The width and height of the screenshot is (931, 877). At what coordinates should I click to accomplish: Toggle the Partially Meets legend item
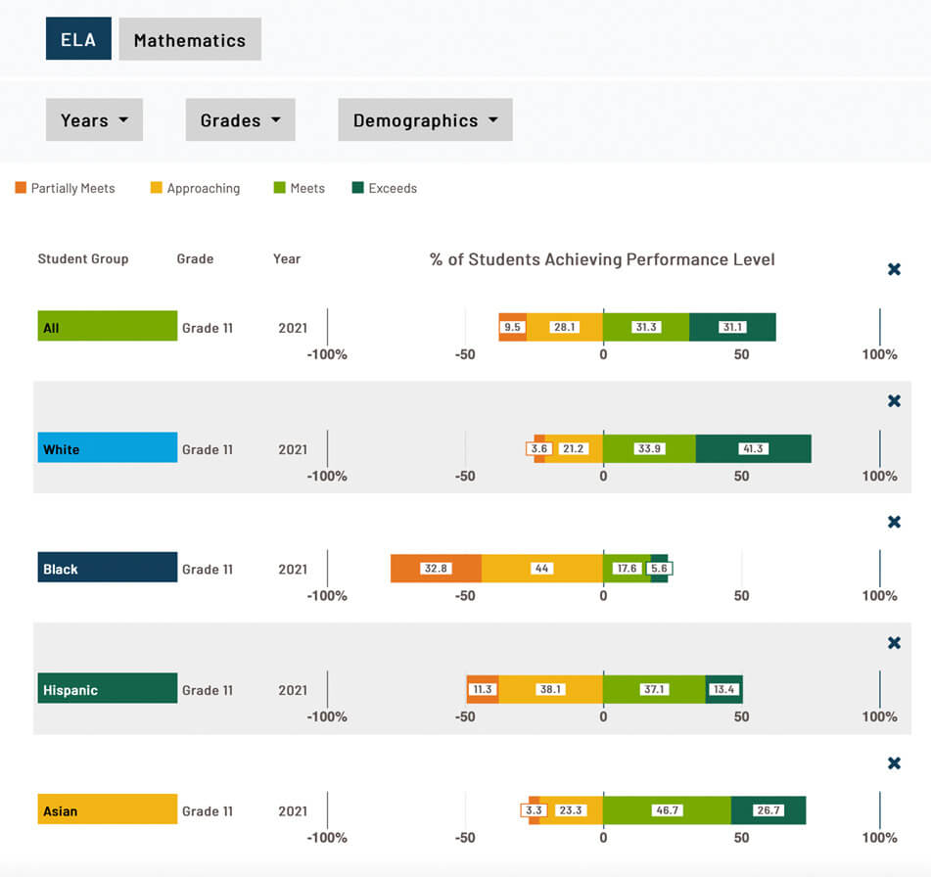pyautogui.click(x=65, y=188)
